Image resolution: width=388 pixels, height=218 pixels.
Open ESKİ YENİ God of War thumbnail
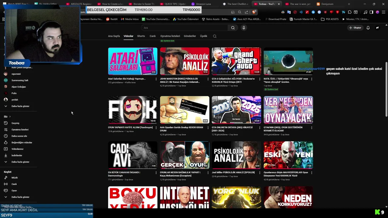[288, 155]
